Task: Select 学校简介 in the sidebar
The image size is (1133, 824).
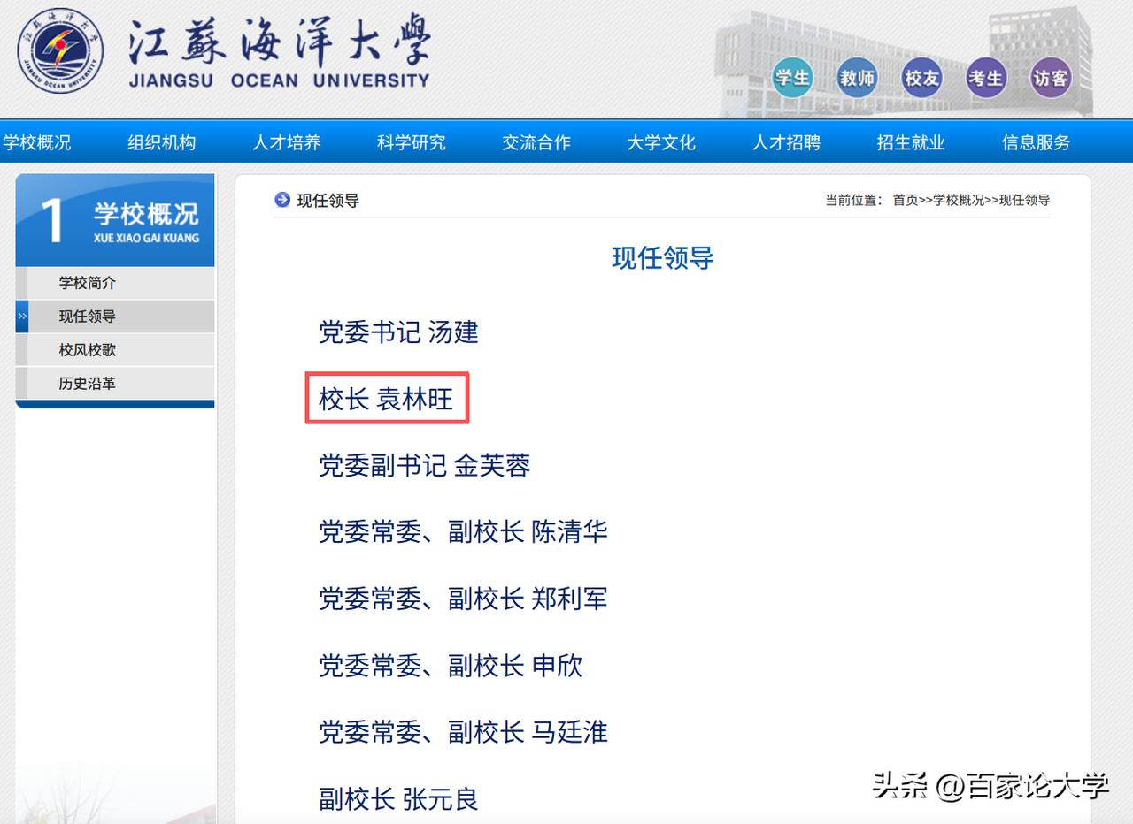Action: tap(115, 283)
